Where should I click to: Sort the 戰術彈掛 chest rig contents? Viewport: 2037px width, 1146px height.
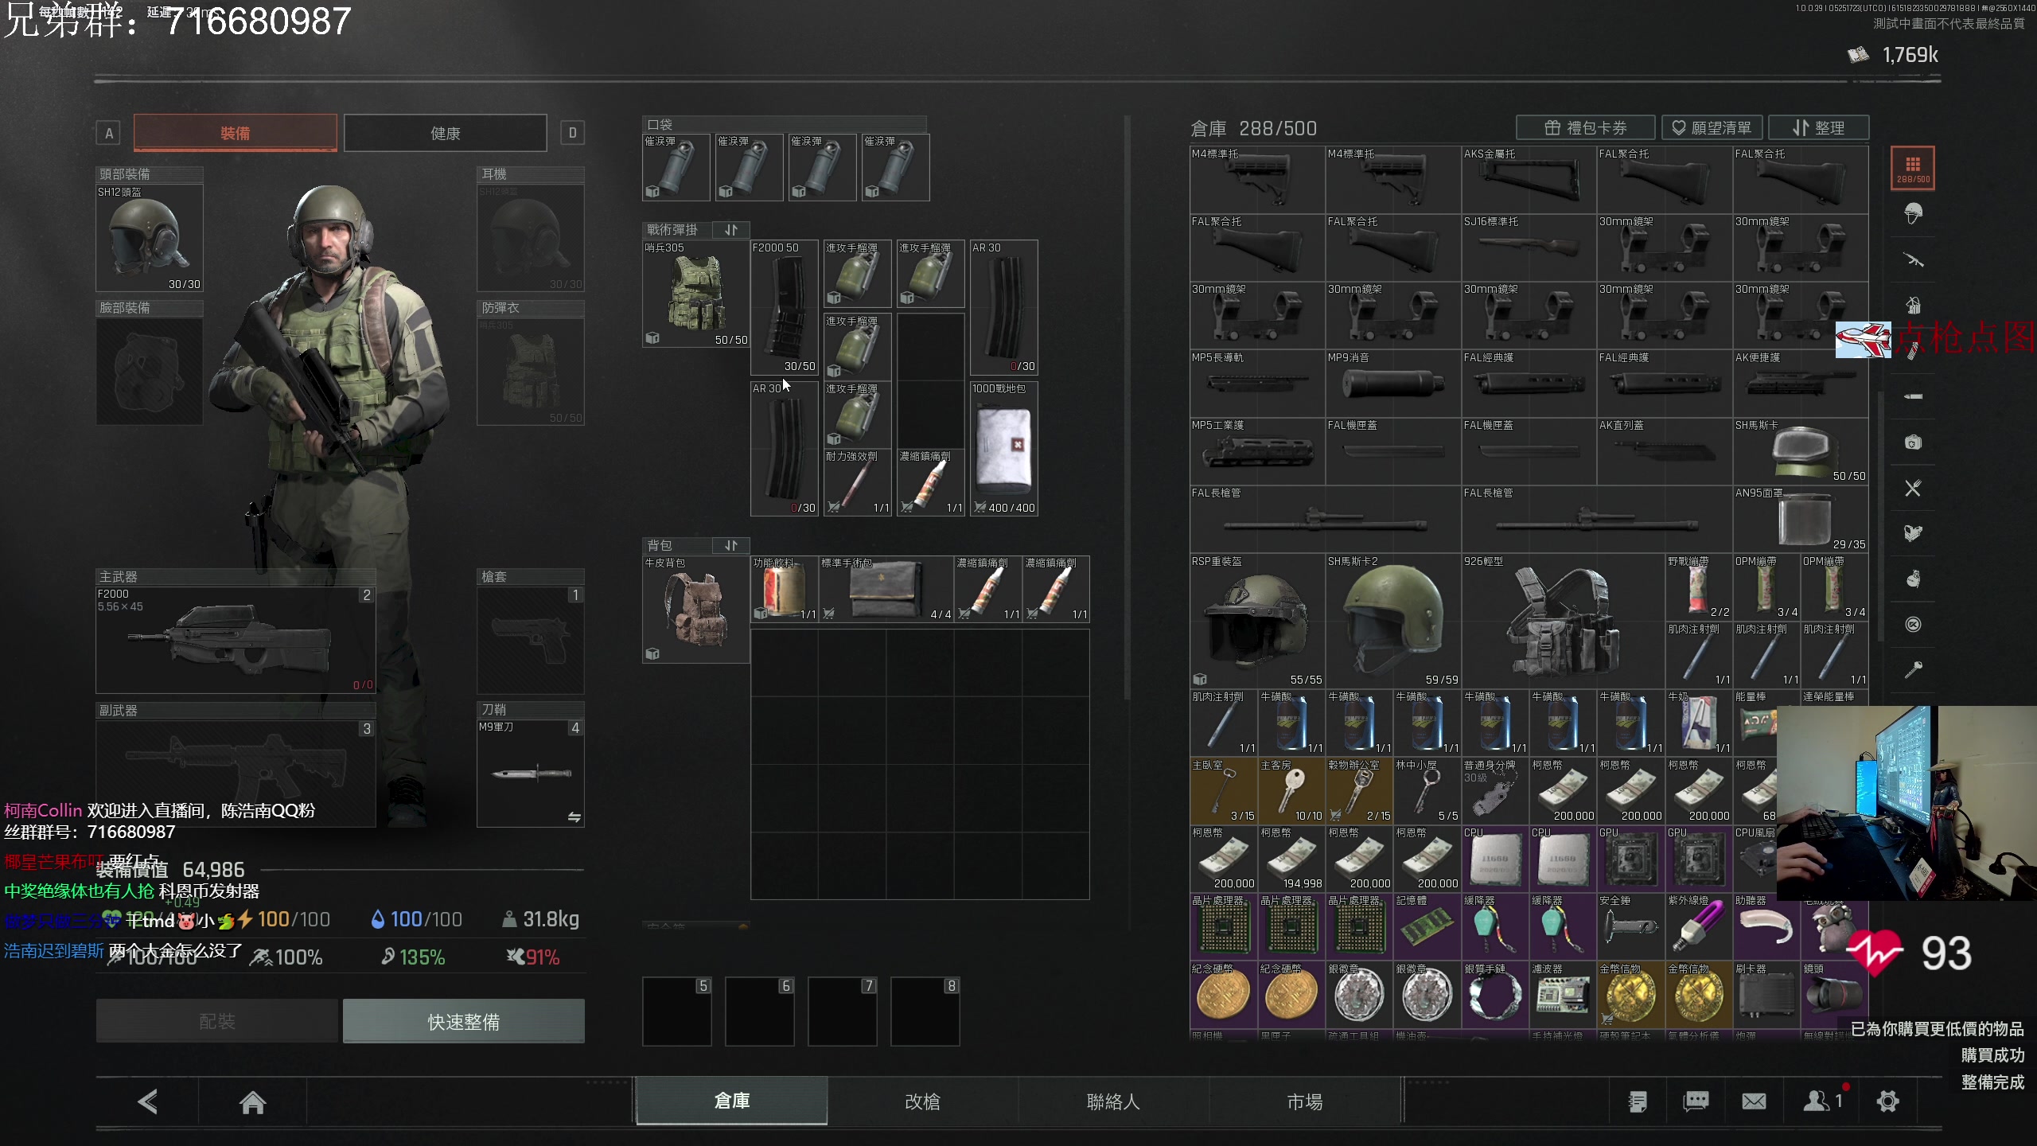[731, 230]
